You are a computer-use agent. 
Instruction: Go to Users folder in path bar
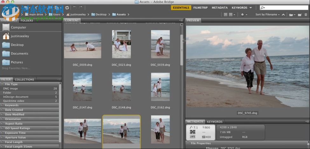(x=54, y=14)
